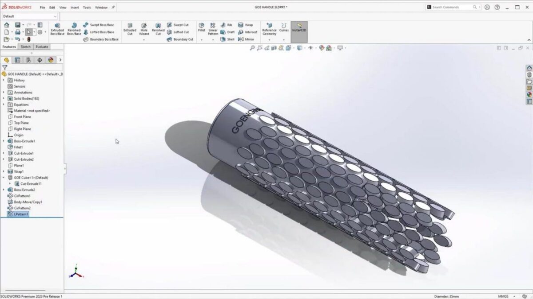Select the Front Plane item
Viewport: 533px width, 299px height.
(x=20, y=116)
